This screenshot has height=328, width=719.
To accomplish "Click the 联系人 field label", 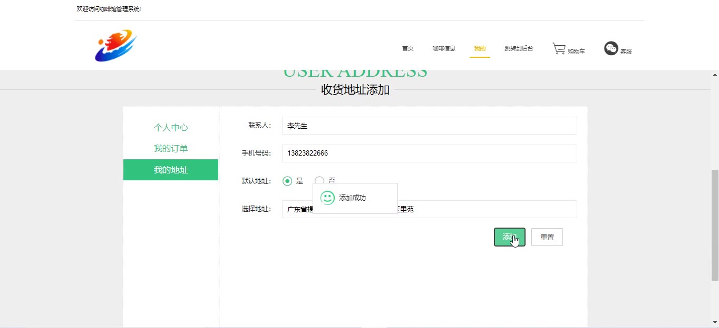I will pyautogui.click(x=259, y=125).
